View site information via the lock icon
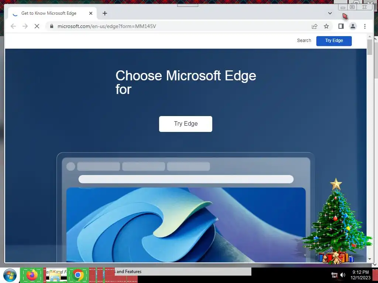 point(52,26)
